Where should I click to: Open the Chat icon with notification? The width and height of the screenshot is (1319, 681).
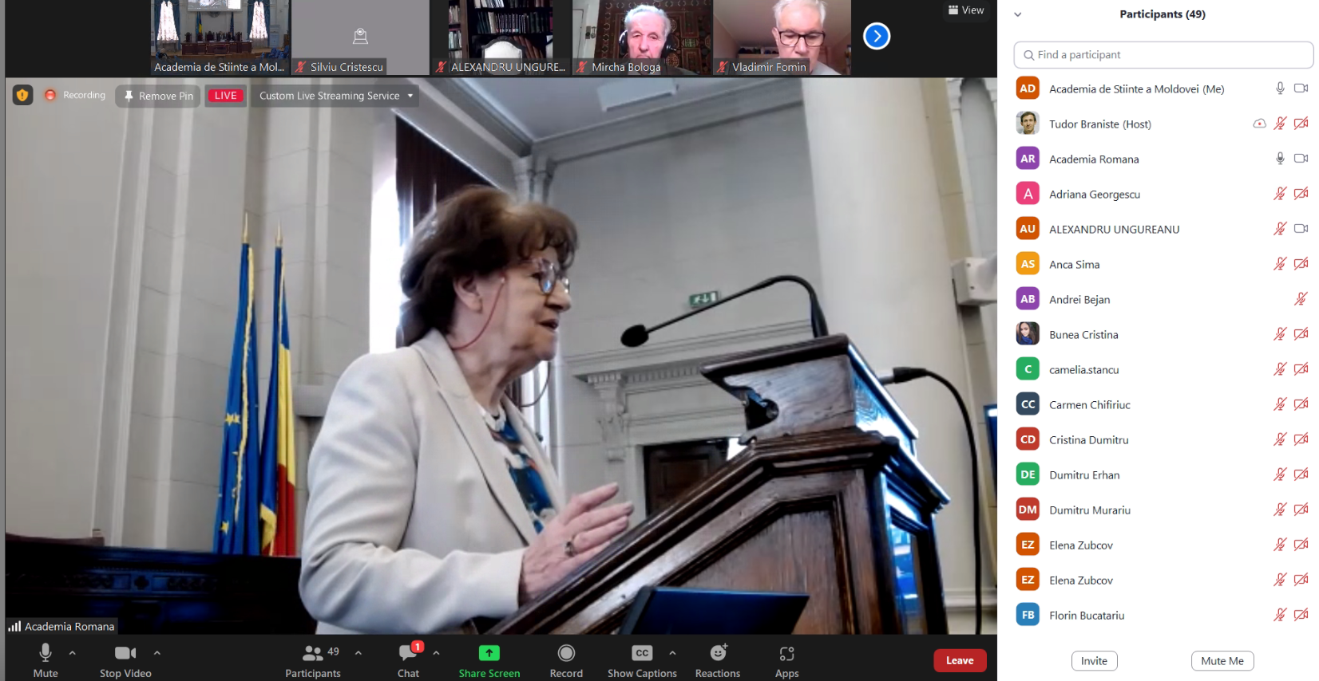408,653
